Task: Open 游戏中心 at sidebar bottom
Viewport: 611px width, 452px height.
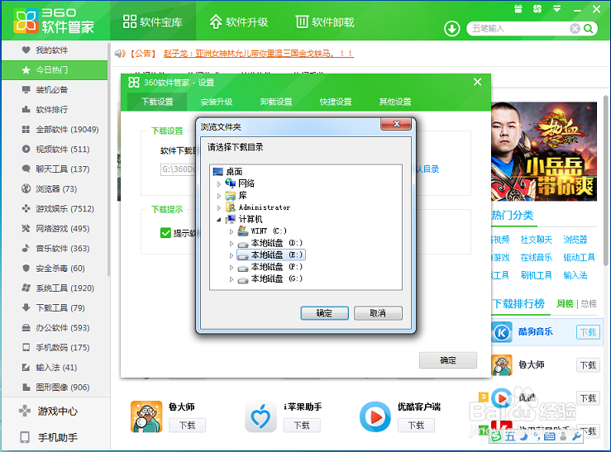Action: 55,412
